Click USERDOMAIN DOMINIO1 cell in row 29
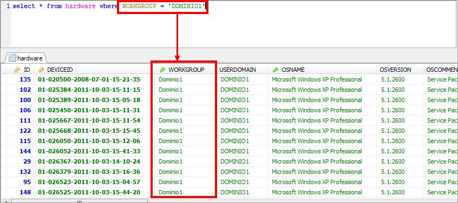The height and width of the screenshot is (203, 458). (x=234, y=161)
